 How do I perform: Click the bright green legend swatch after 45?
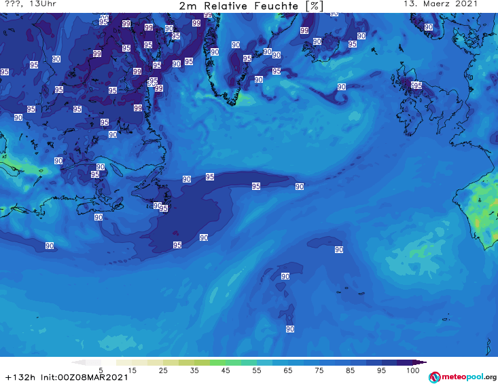(x=233, y=362)
